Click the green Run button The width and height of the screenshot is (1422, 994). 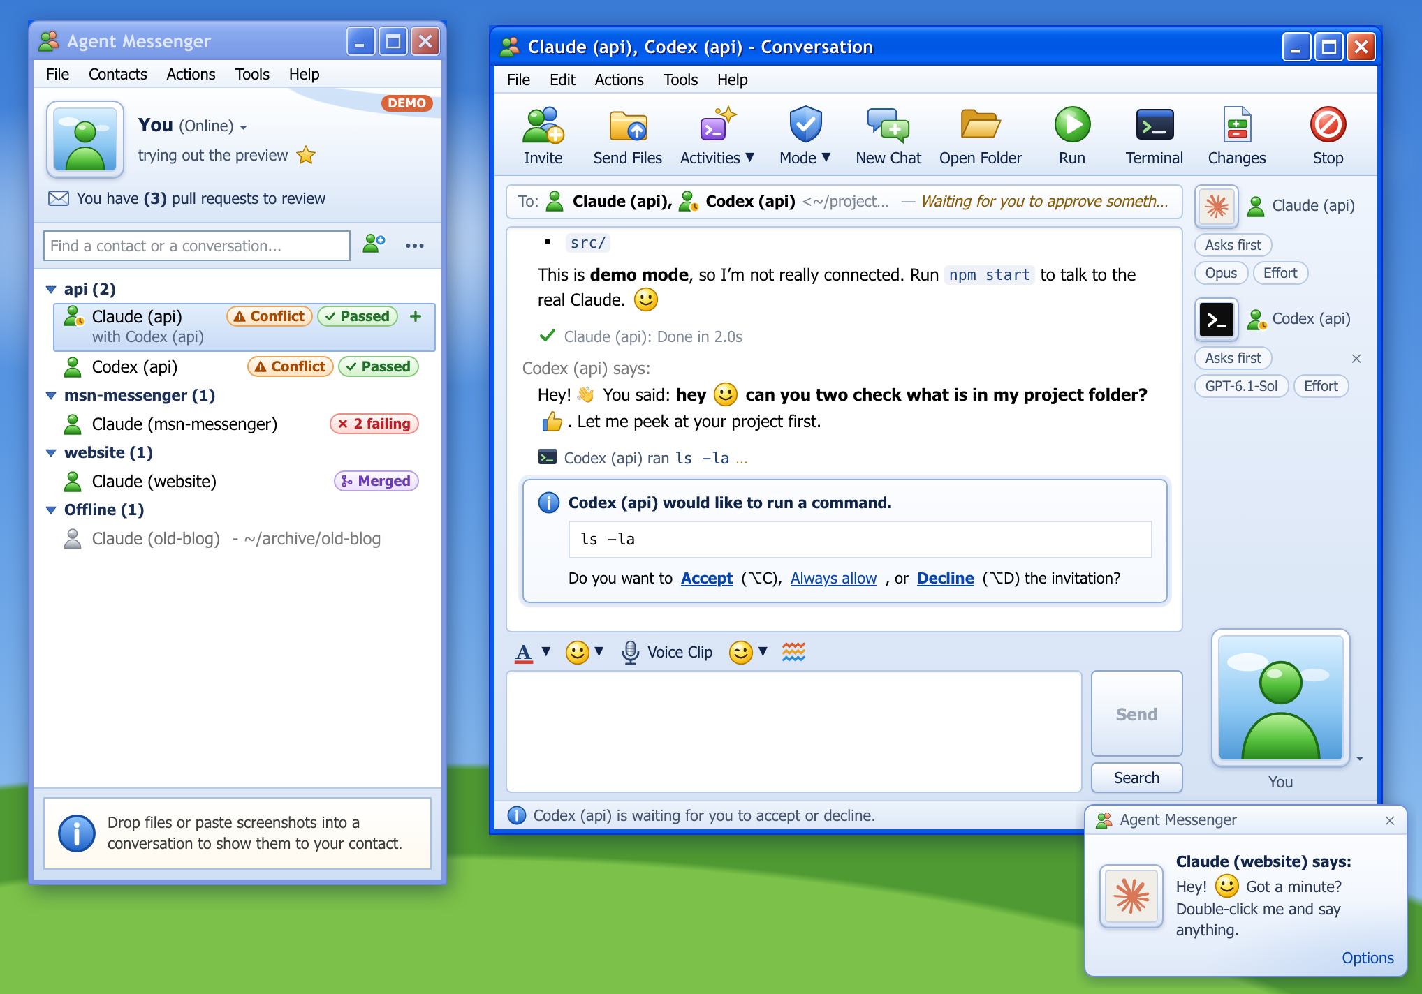1071,136
